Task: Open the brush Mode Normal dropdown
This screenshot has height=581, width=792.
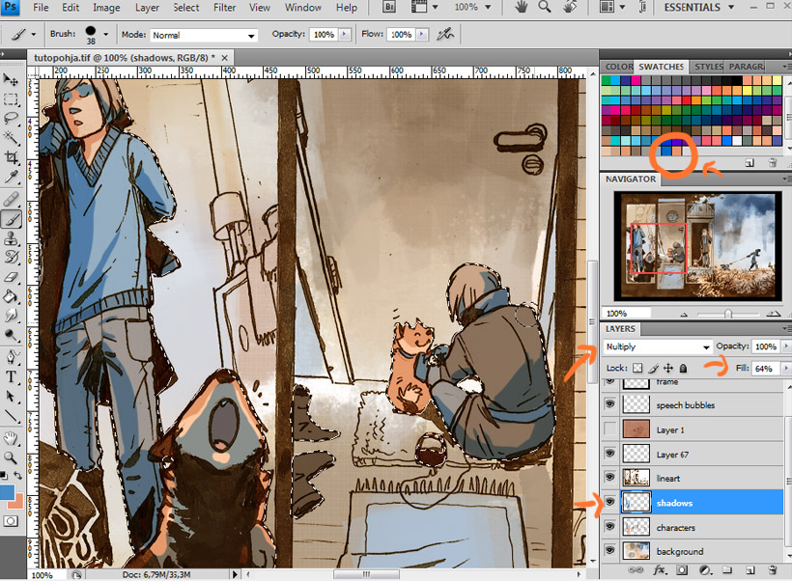Action: tap(204, 35)
